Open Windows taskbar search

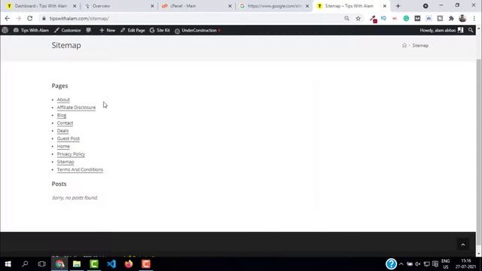[x=25, y=264]
